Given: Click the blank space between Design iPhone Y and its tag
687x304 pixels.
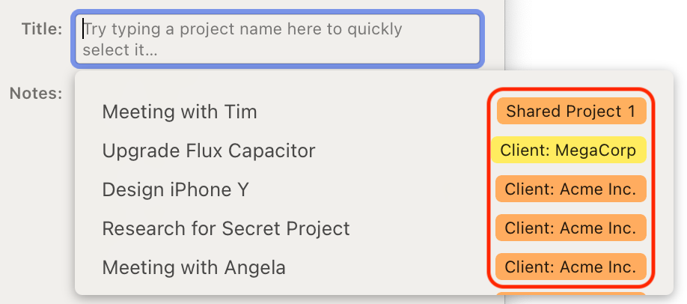Looking at the screenshot, I should coord(374,190).
